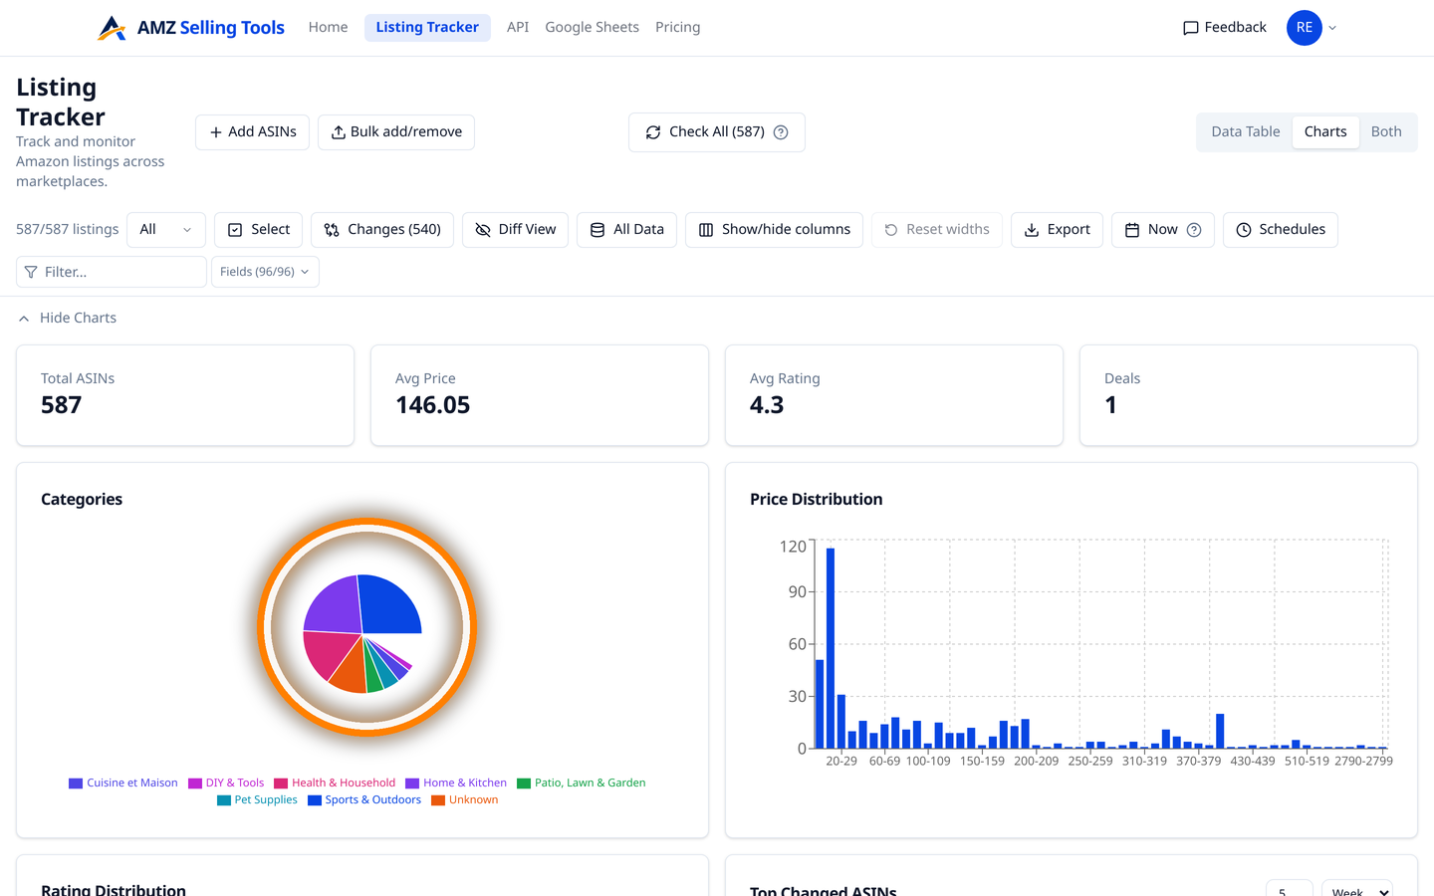Click the Home & Kitchen legend swatch

tap(412, 784)
